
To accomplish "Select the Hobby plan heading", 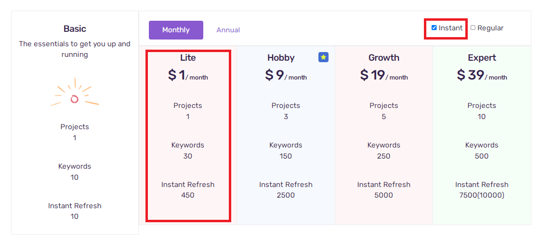I will click(281, 57).
